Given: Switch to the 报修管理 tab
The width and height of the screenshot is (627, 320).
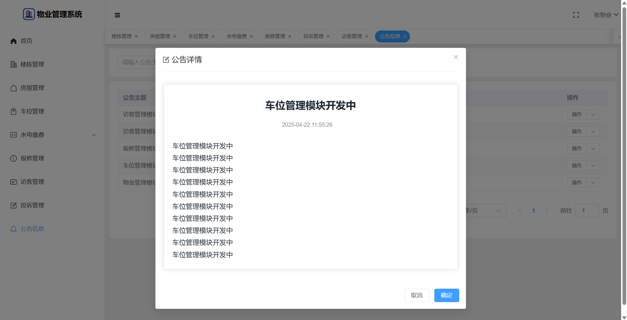Looking at the screenshot, I should [275, 36].
